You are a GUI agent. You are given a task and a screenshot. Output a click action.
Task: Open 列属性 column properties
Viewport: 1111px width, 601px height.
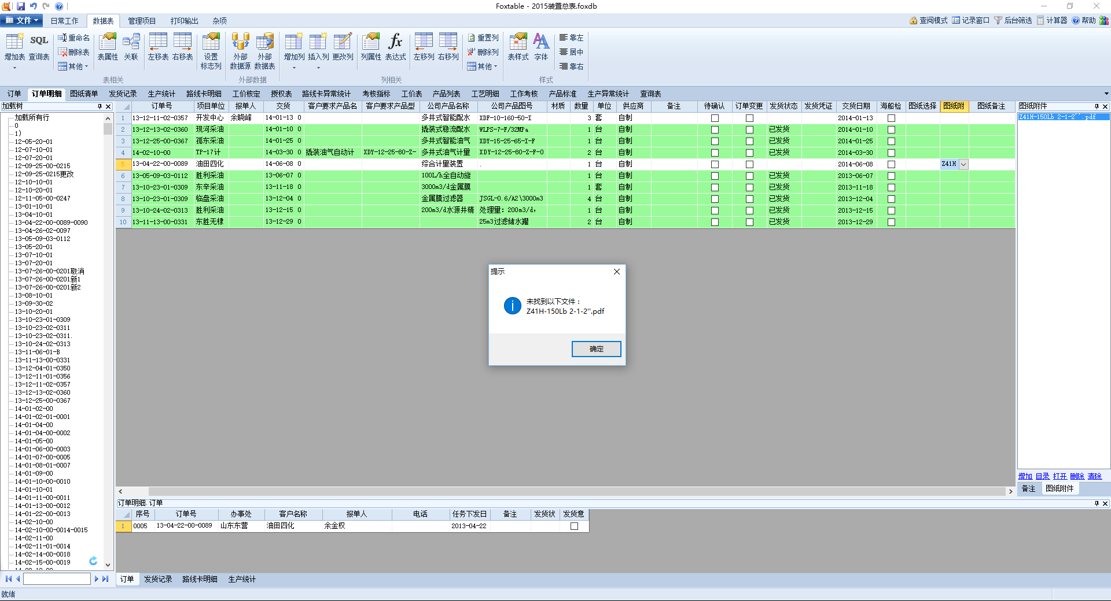pos(371,47)
